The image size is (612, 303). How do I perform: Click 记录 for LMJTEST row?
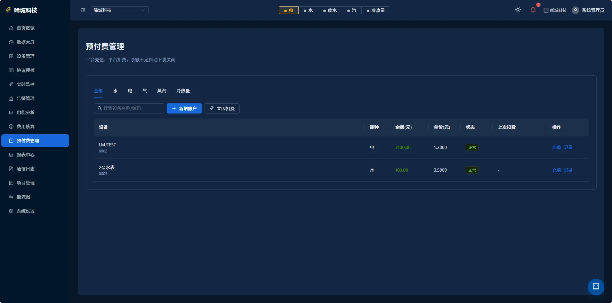(x=568, y=147)
